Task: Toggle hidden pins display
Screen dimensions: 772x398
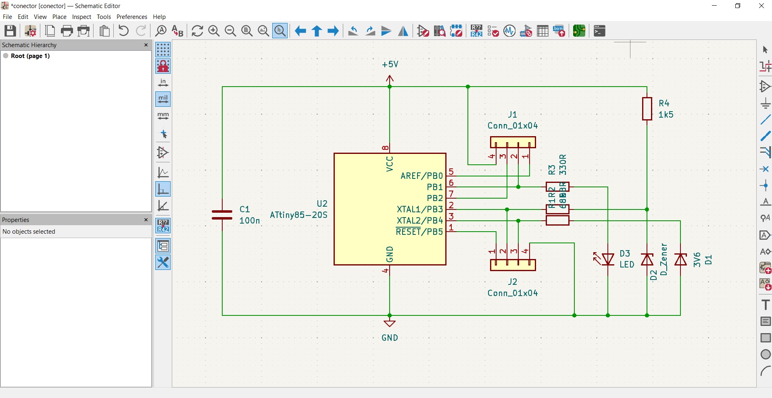Action: 163,153
